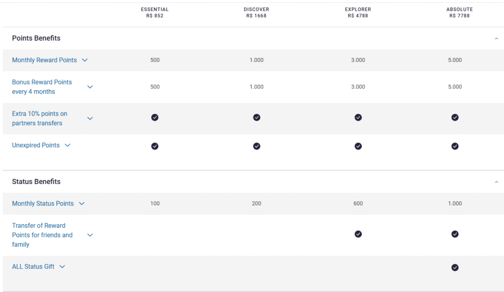Viewport: 504px width, 292px height.
Task: Collapse the Points Benefits section arrow
Action: click(x=496, y=39)
